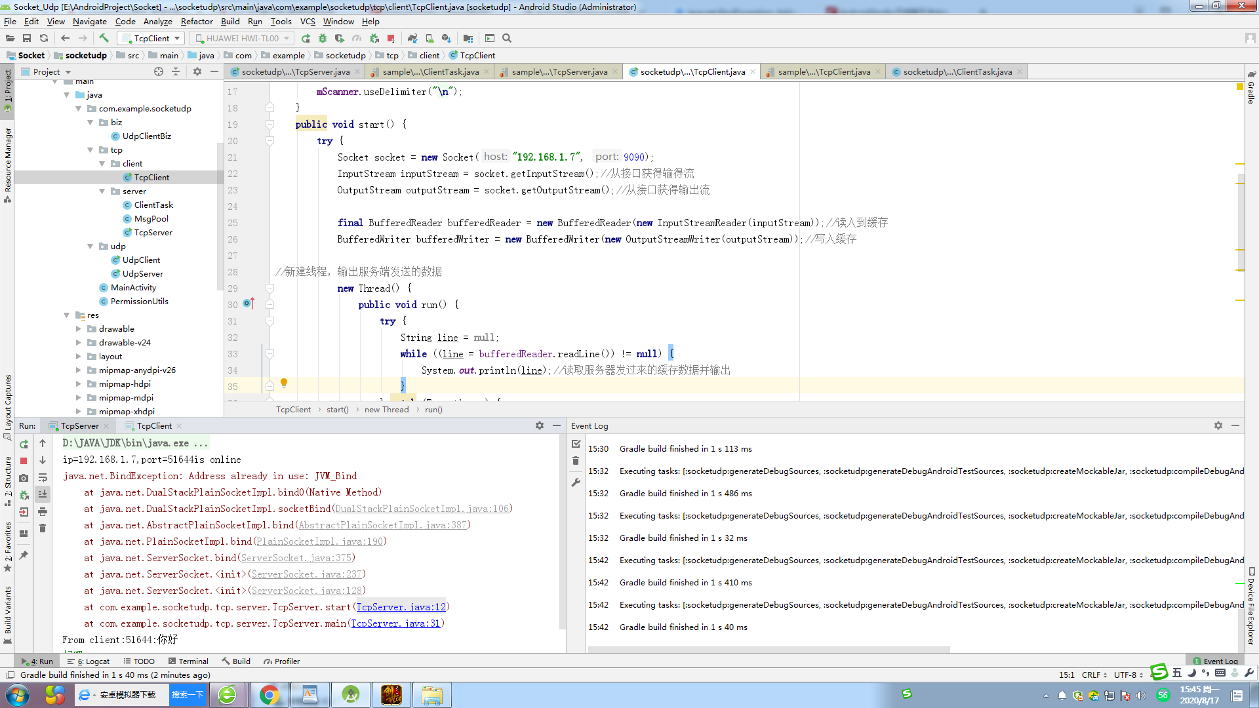Click Save All floppy icon
1259x708 pixels.
tap(27, 38)
